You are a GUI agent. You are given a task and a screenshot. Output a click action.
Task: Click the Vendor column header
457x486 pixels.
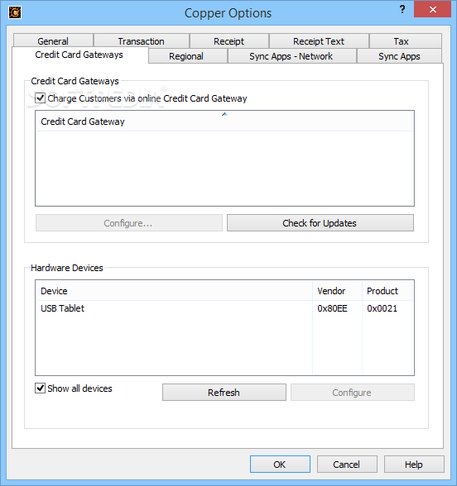point(337,291)
